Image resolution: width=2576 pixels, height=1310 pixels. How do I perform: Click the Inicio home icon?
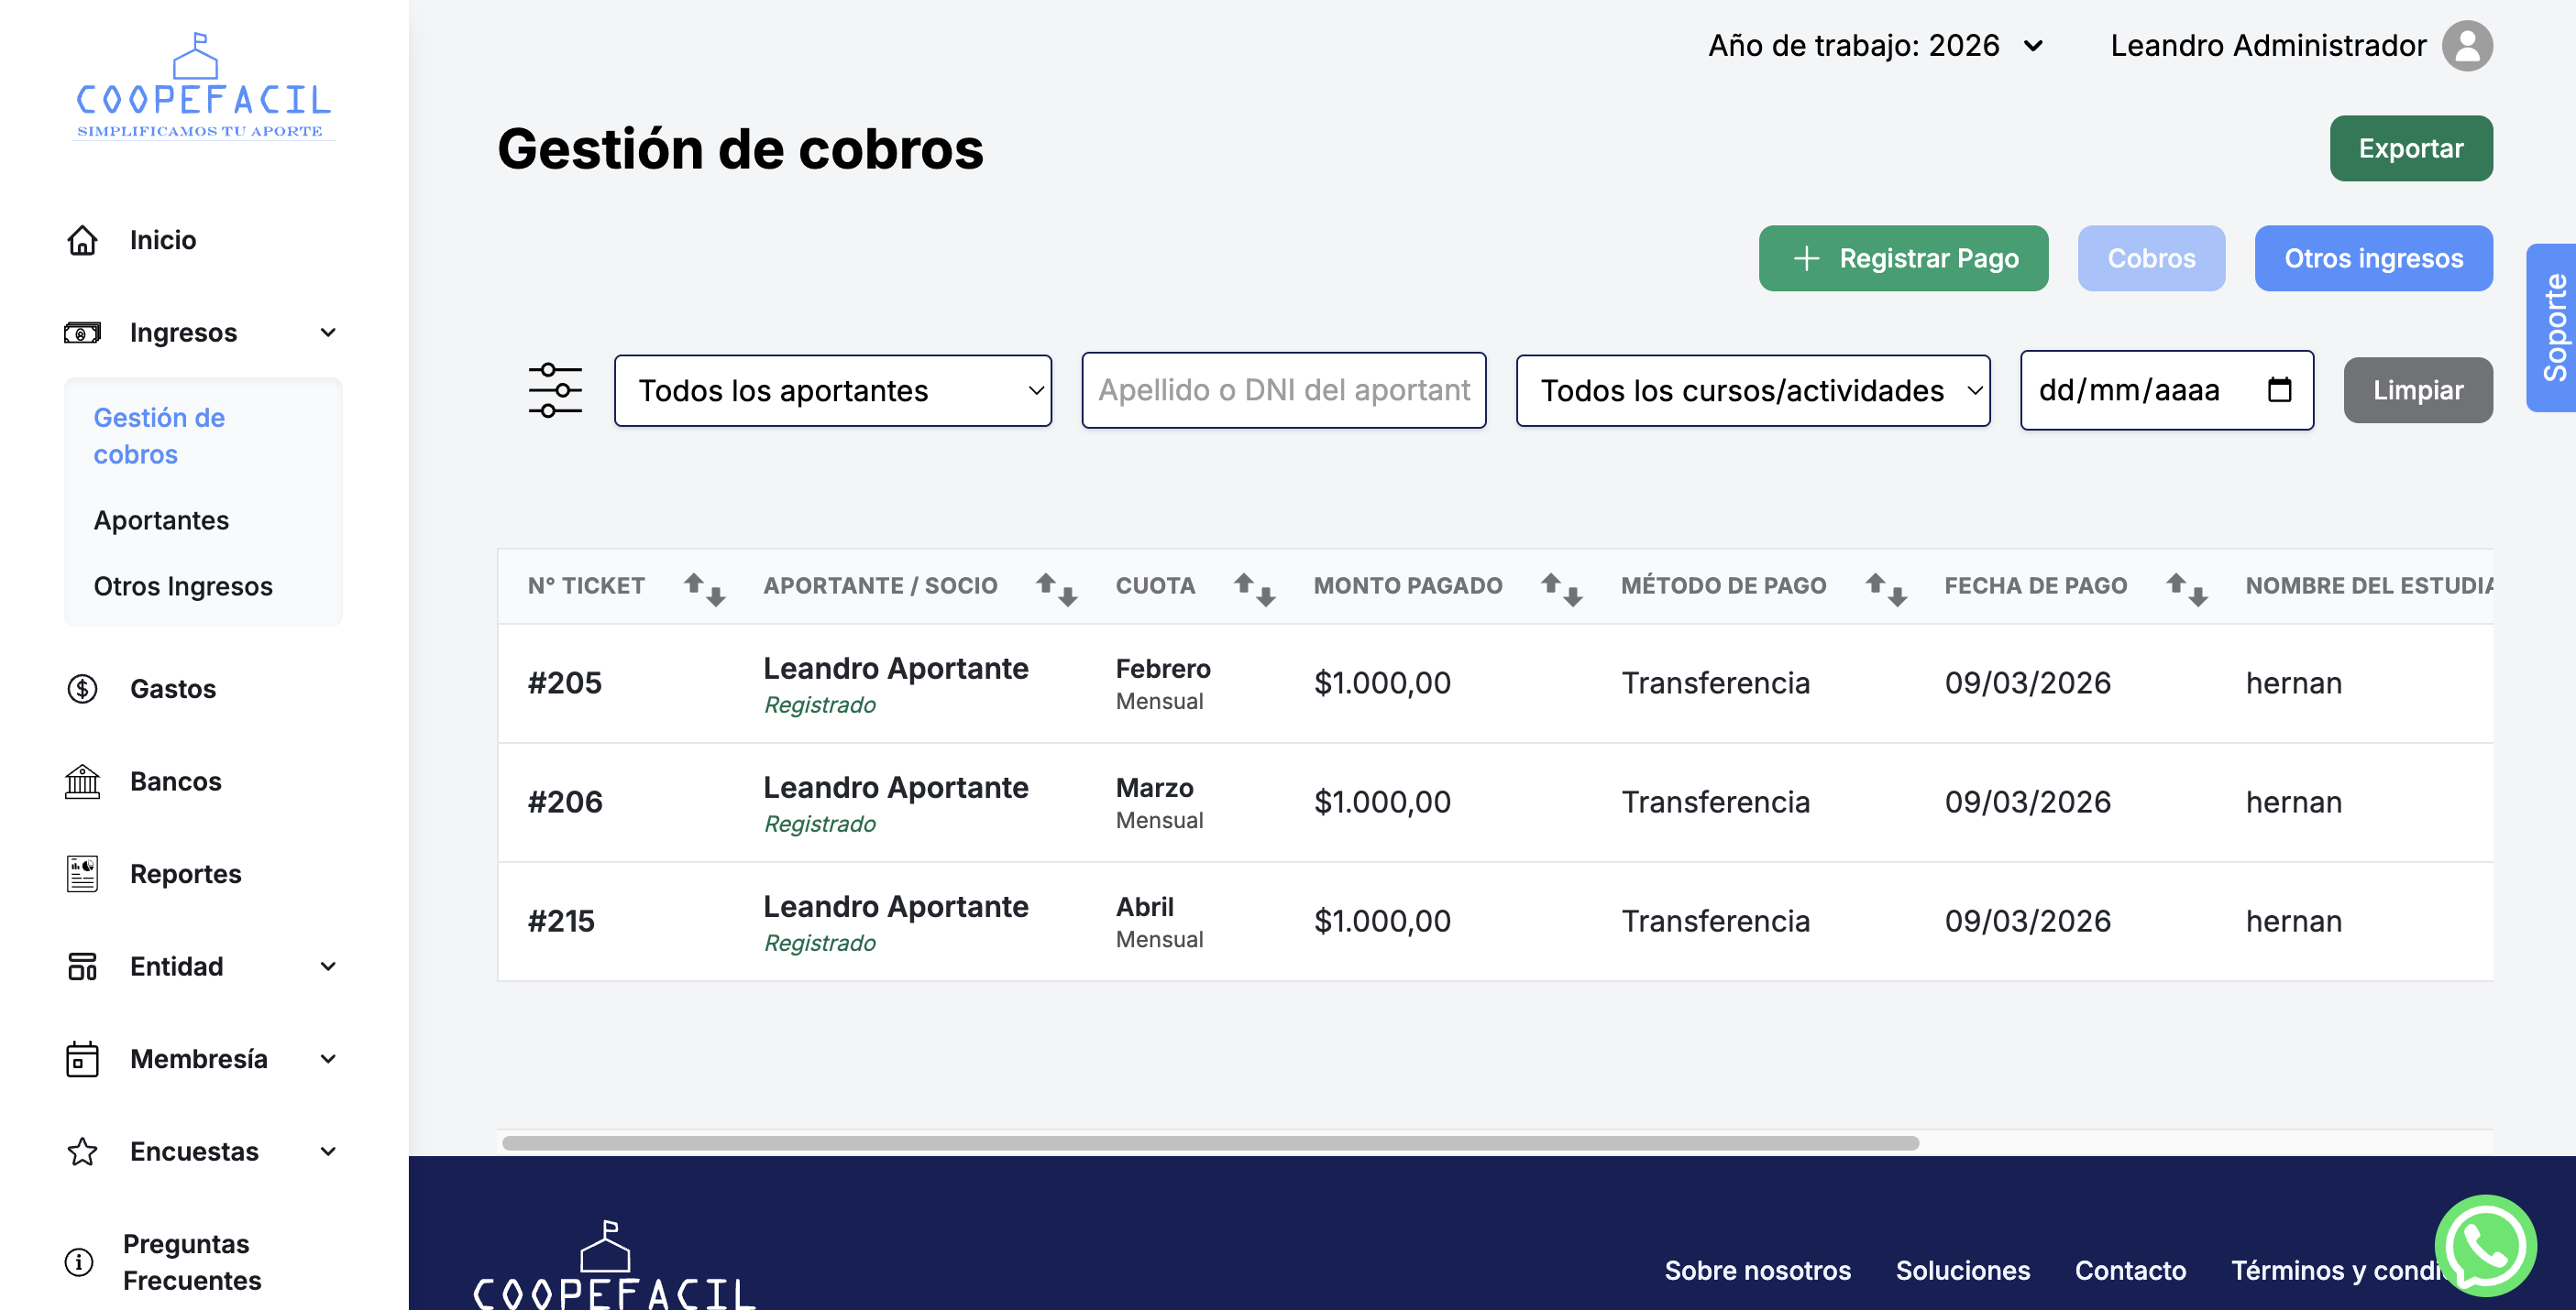click(x=82, y=240)
